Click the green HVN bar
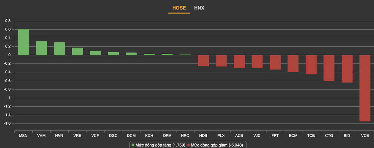Screen dimensions: 374x148 click(59, 49)
